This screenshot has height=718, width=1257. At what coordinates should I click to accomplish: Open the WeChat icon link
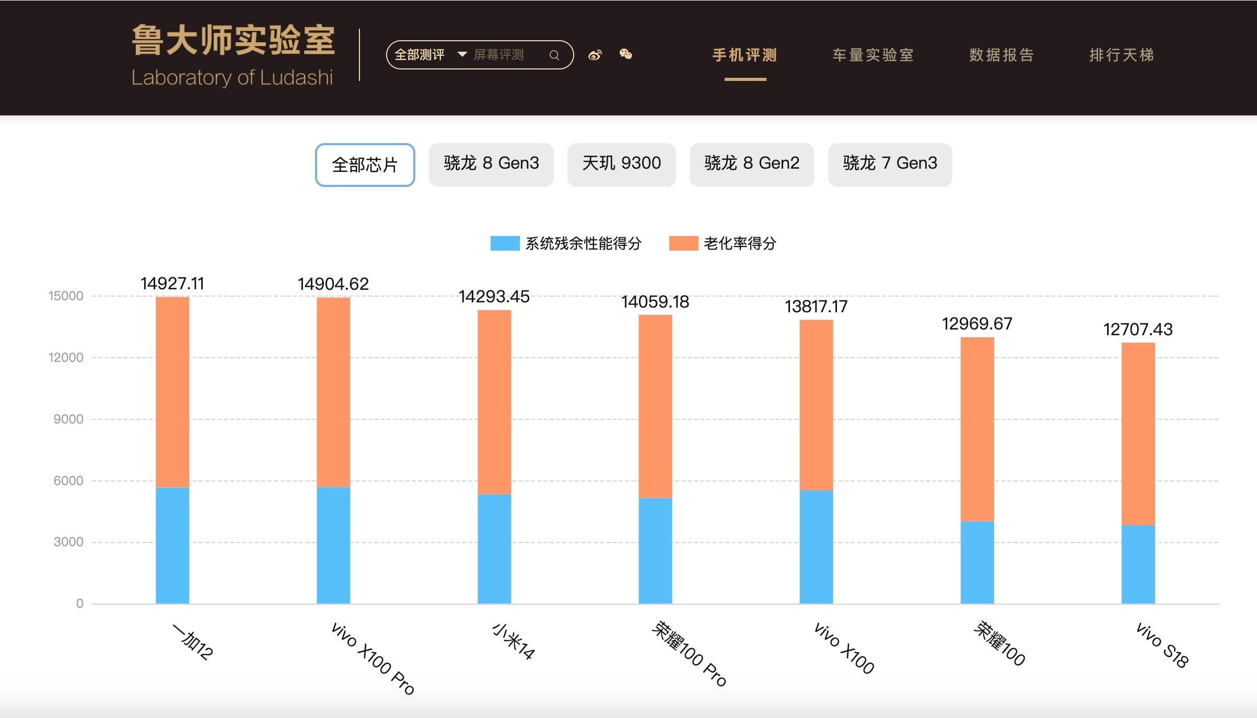pos(625,54)
